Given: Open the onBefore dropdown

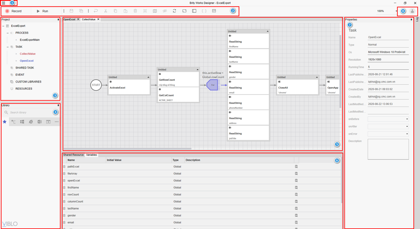Looking at the screenshot, I should [x=388, y=119].
